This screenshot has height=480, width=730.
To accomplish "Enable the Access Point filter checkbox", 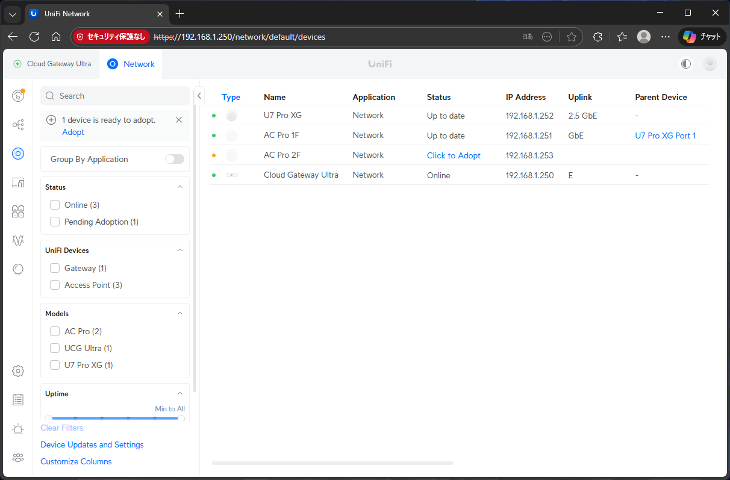I will coord(55,285).
